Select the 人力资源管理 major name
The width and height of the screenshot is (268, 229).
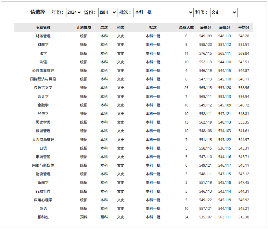[x=43, y=140]
